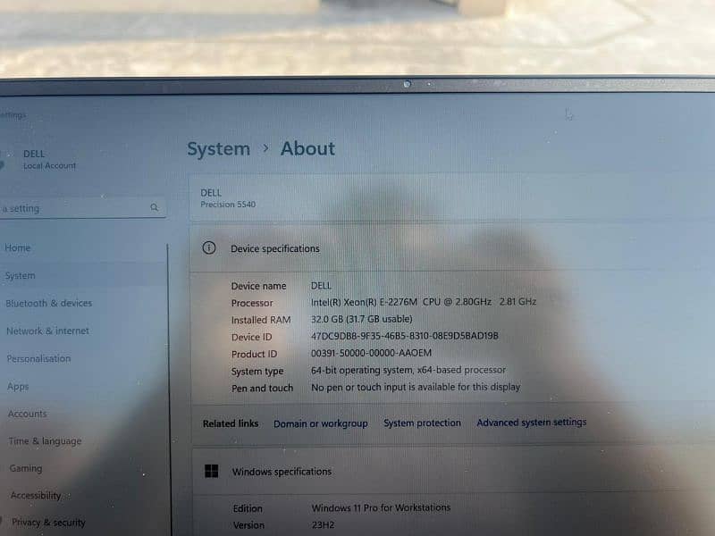Select the System type value text

[x=408, y=370]
